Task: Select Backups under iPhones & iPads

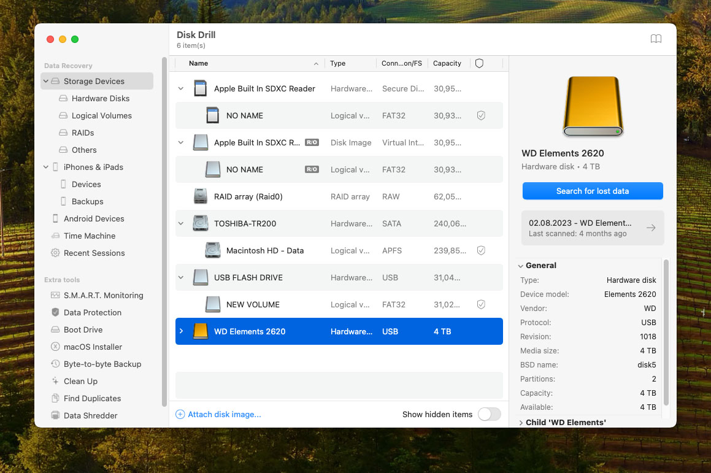Action: [x=88, y=201]
